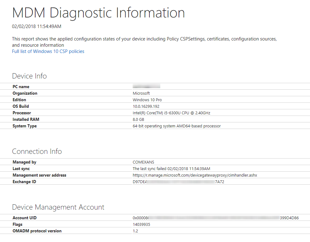Select the Device Info section heading
Viewport: 310px width, 242px height.
tap(29, 76)
